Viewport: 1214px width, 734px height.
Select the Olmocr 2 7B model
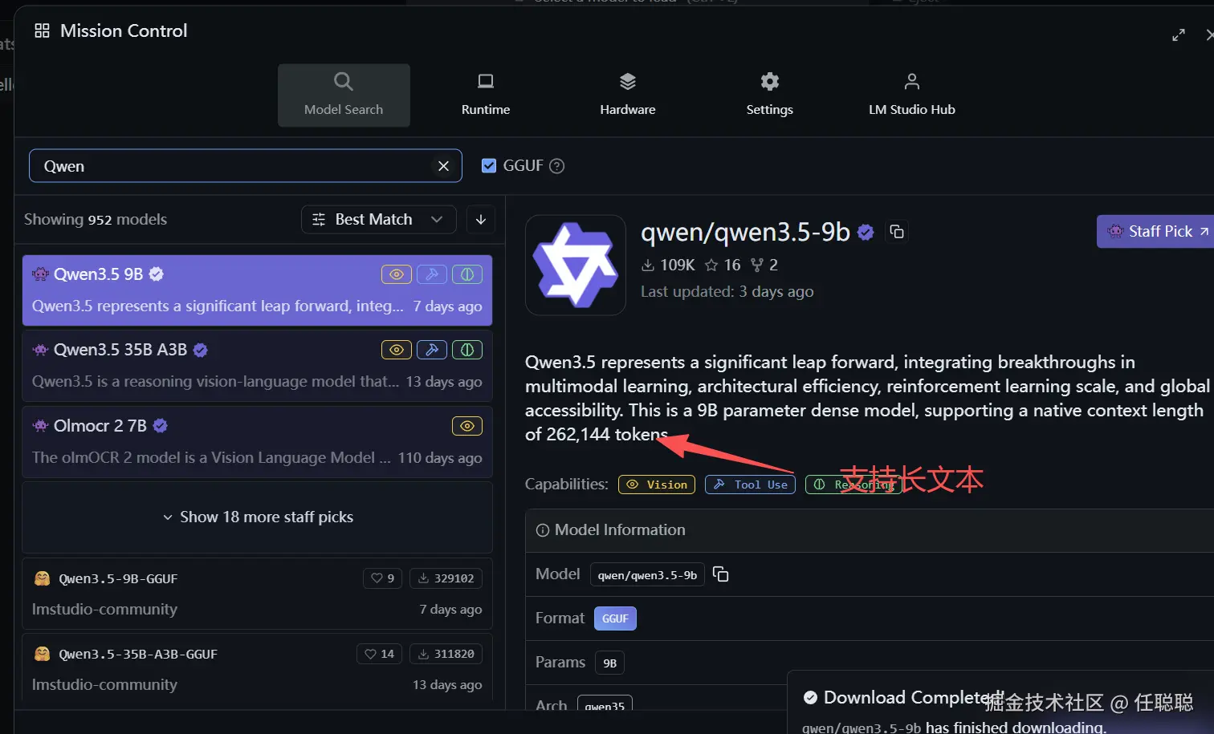(257, 442)
